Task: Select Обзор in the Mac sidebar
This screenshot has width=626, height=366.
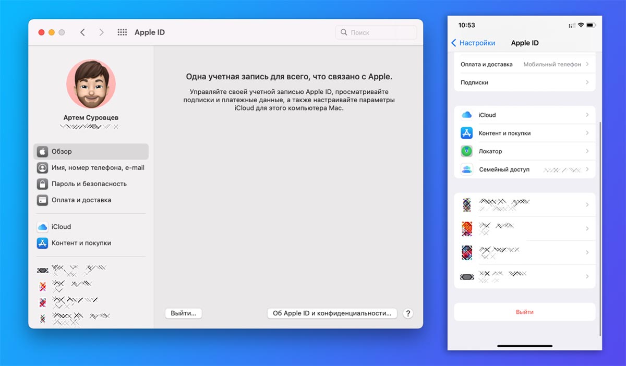Action: pyautogui.click(x=91, y=152)
